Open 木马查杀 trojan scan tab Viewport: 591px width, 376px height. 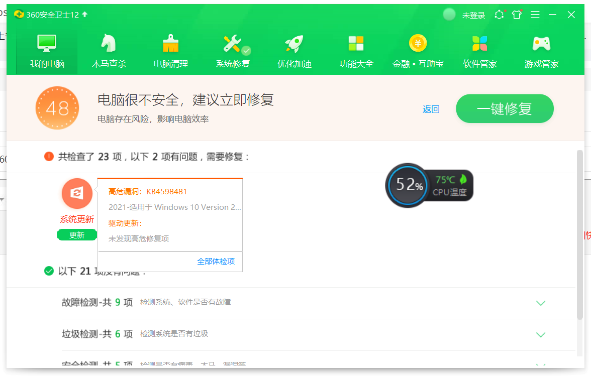click(x=109, y=51)
